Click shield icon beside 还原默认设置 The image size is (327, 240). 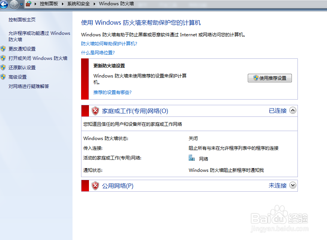coord(3,67)
